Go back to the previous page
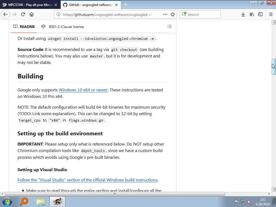The image size is (276, 207). point(5,14)
